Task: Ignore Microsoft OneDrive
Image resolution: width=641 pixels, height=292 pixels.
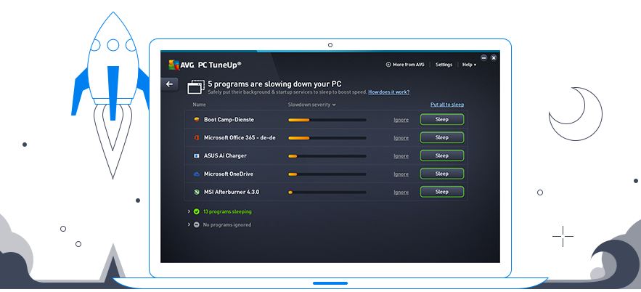Action: pos(401,174)
